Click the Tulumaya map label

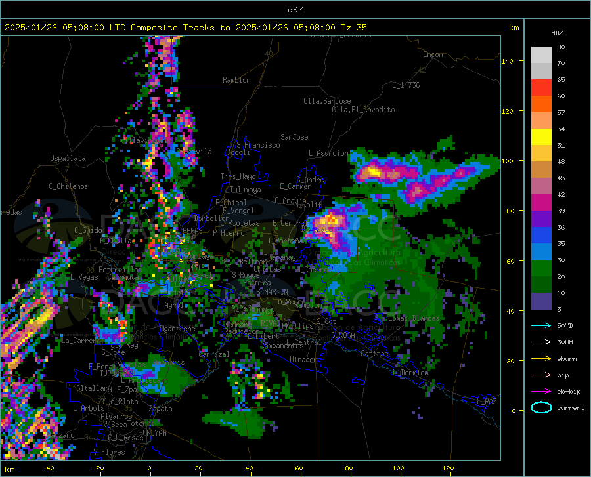click(246, 190)
